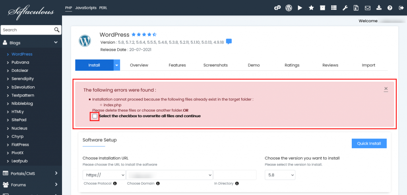
Task: Open the Ratings tab
Action: 292,65
